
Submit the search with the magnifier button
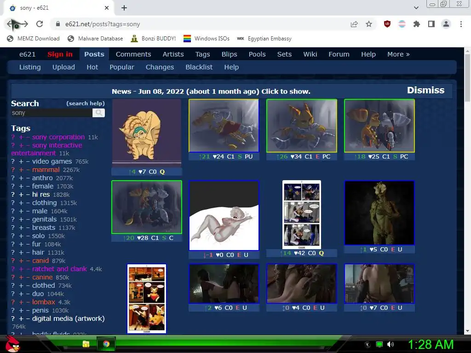click(98, 113)
